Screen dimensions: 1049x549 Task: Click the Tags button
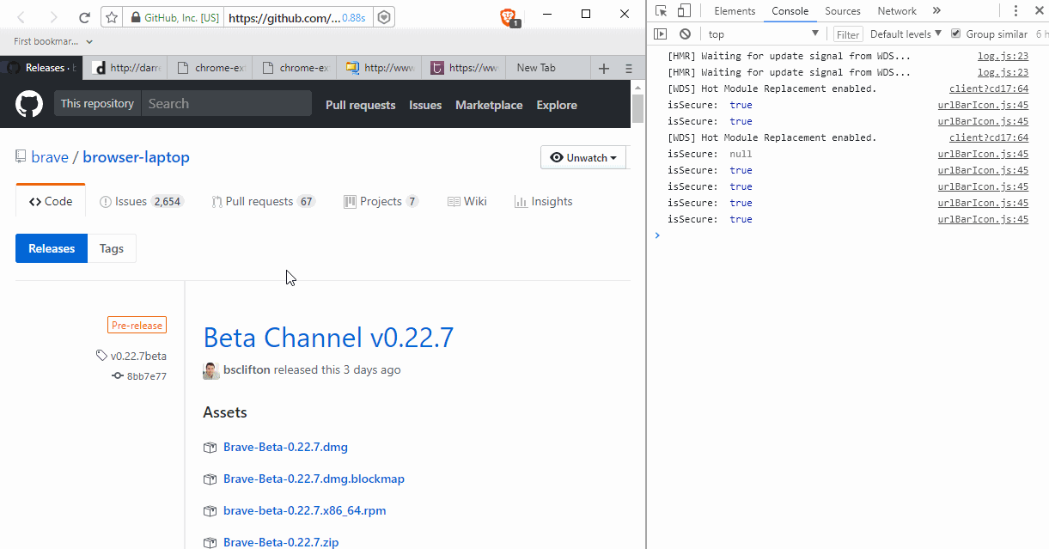point(112,248)
